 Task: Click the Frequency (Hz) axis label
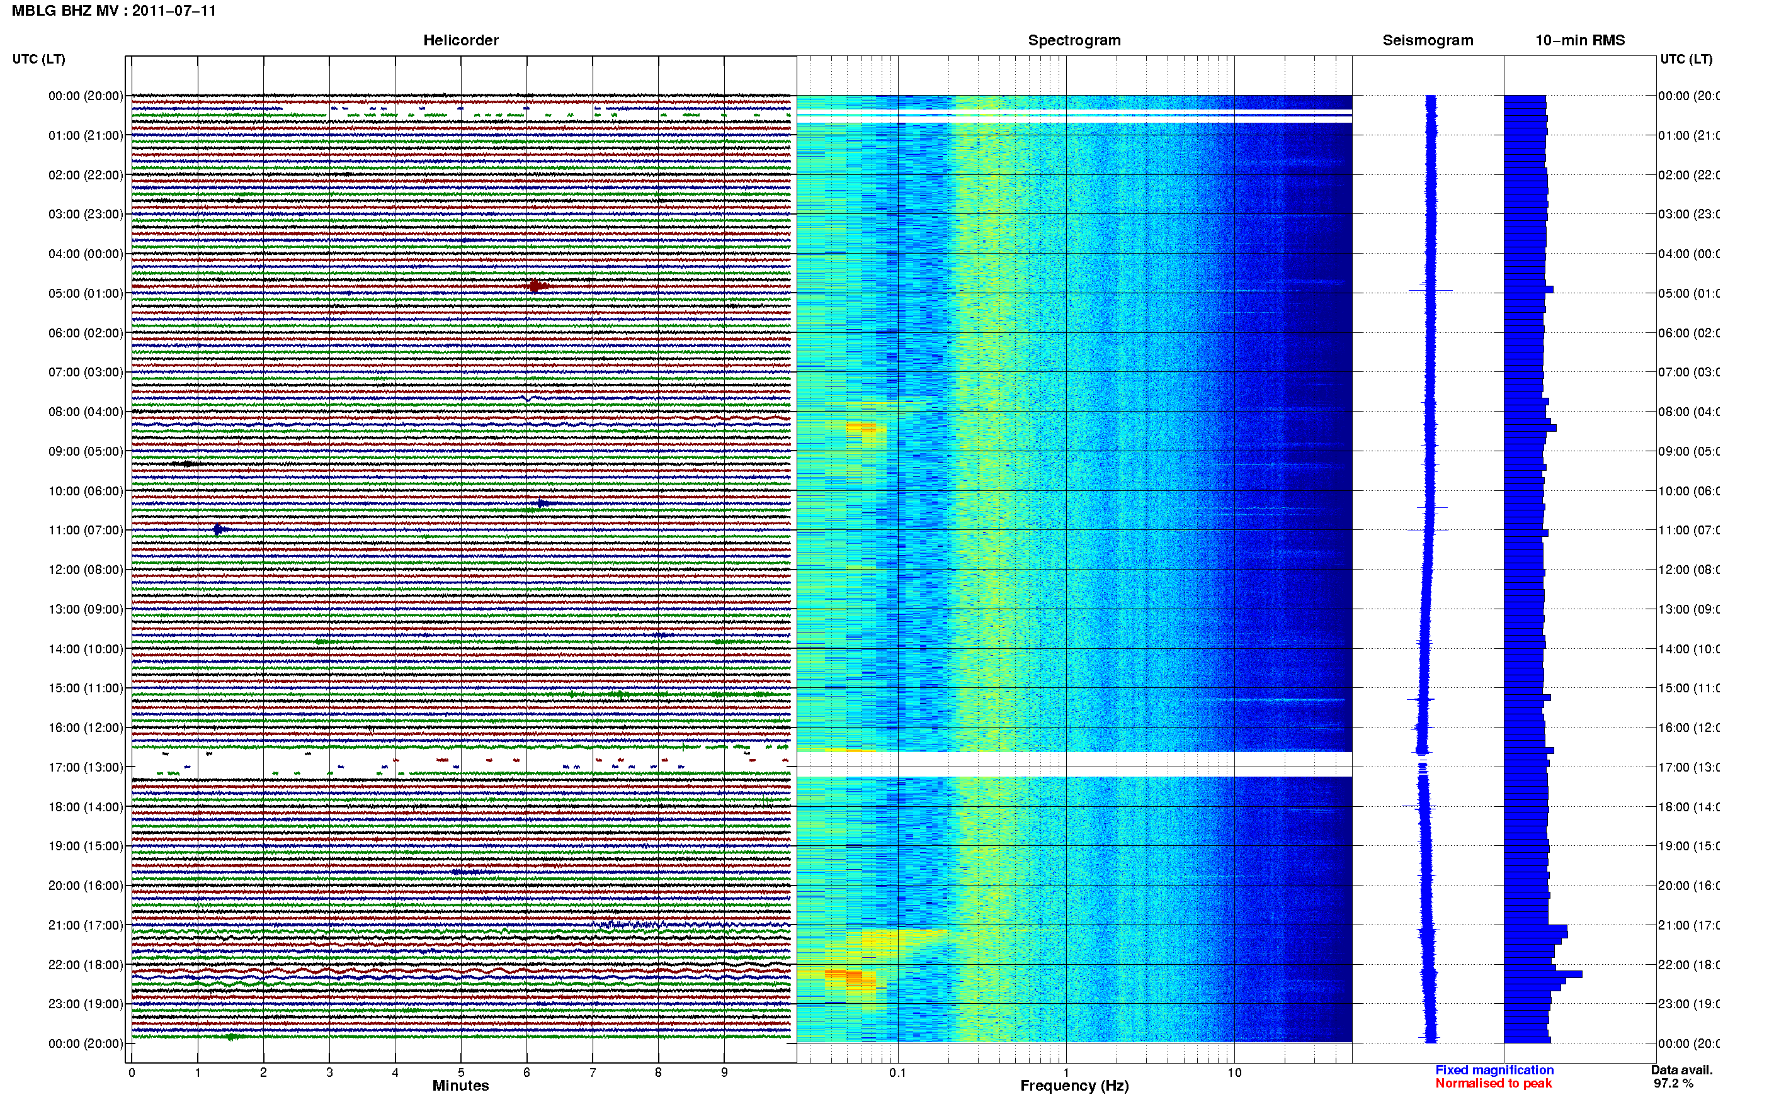click(1074, 1086)
